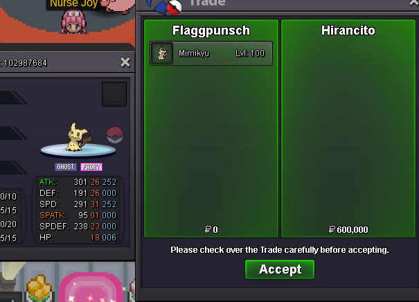
Task: Close the Pokemon summary window
Action: (x=125, y=62)
